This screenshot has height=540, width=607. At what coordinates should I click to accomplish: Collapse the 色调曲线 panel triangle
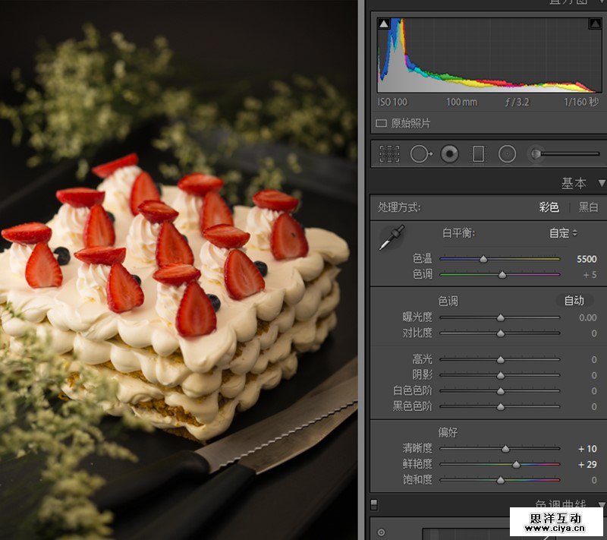[x=601, y=504]
